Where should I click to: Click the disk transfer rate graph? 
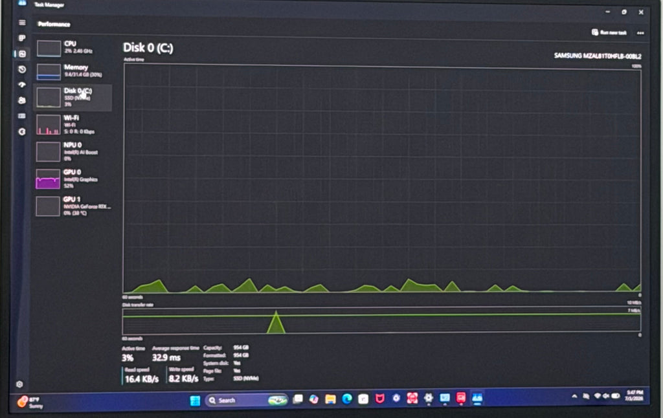[x=381, y=321]
